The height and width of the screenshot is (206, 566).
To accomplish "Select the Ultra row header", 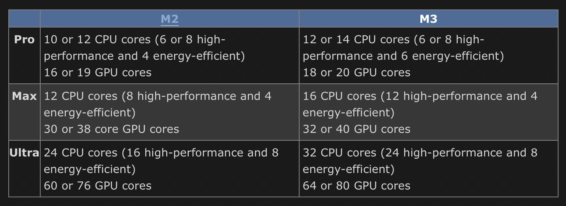I will click(x=24, y=153).
